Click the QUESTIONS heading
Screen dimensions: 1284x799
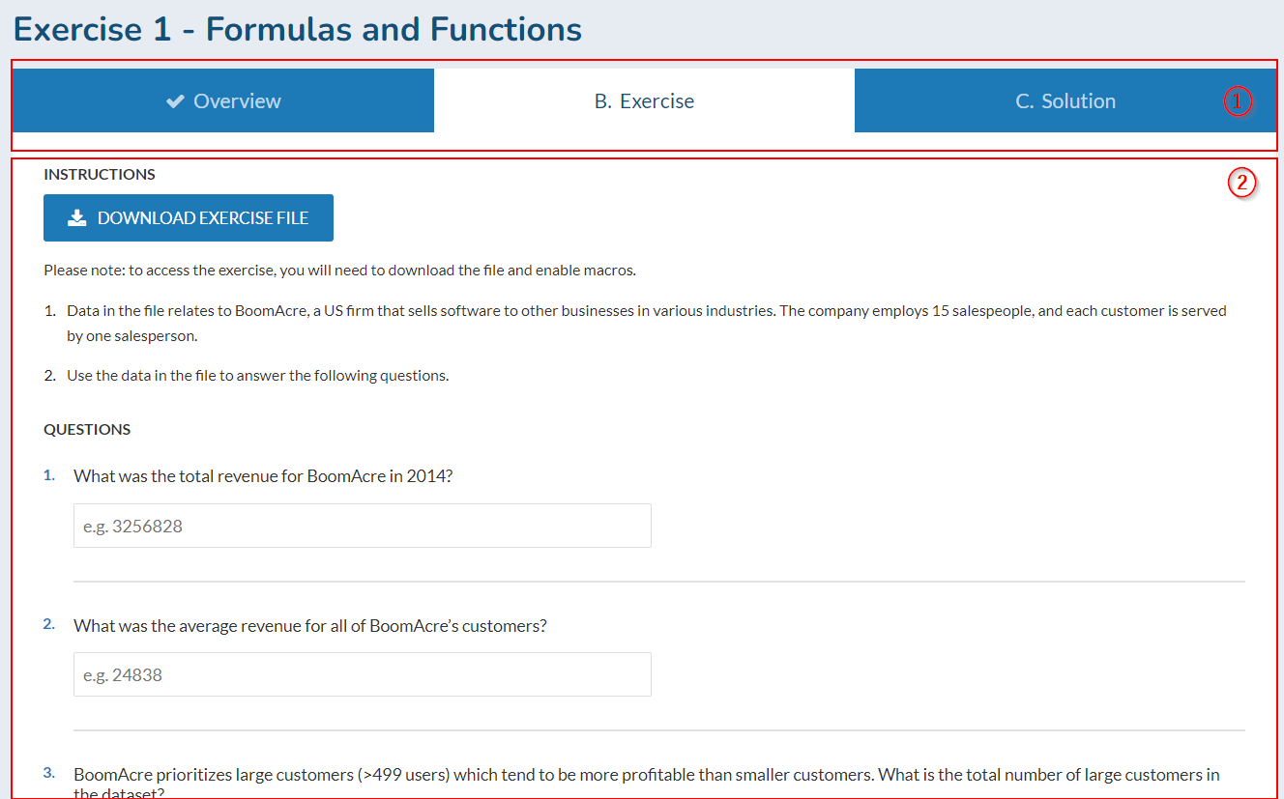[87, 429]
